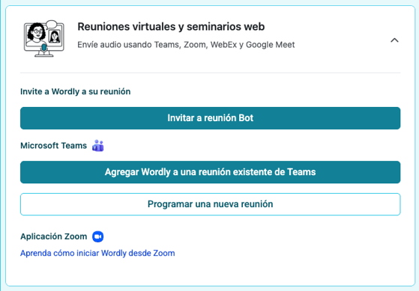
Task: Click the Invite a Wordly a su reunión label
Action: pos(76,91)
